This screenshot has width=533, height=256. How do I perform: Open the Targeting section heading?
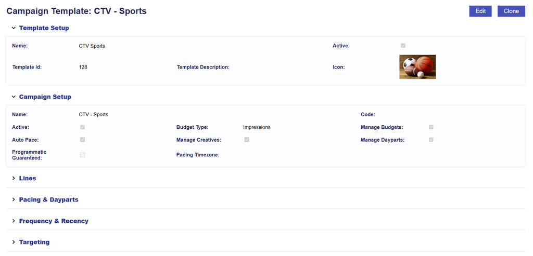click(34, 242)
